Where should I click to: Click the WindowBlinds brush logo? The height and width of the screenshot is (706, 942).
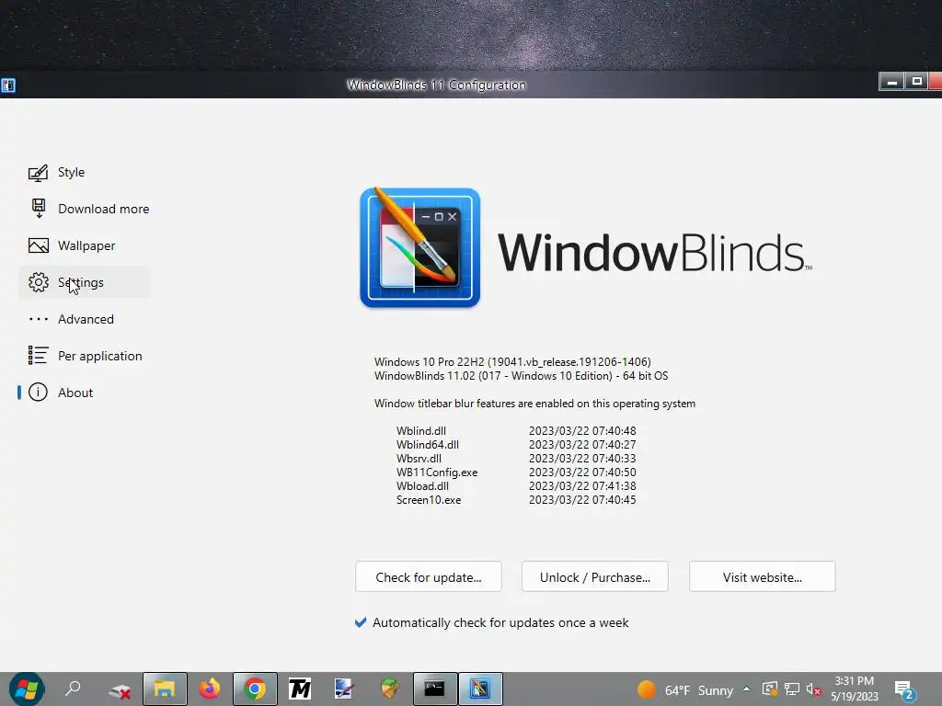(419, 247)
